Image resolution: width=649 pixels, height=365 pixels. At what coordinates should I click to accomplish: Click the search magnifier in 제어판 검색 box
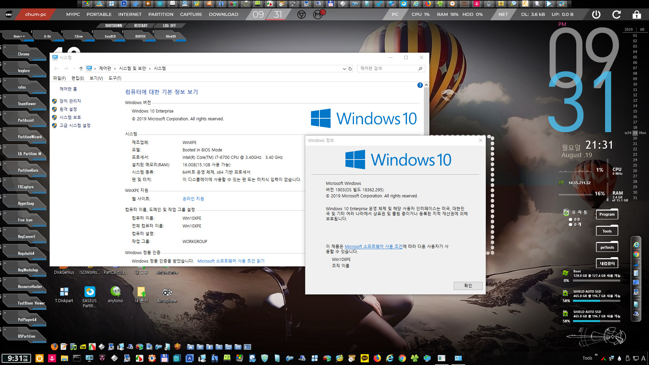(x=420, y=69)
